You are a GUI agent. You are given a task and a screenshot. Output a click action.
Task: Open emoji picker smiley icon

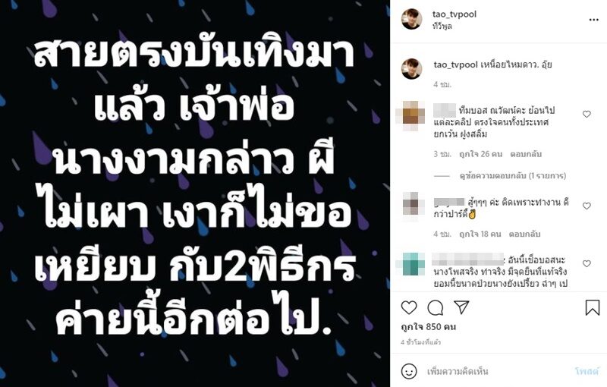409,372
